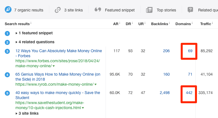Click the DR value 72

(130, 93)
